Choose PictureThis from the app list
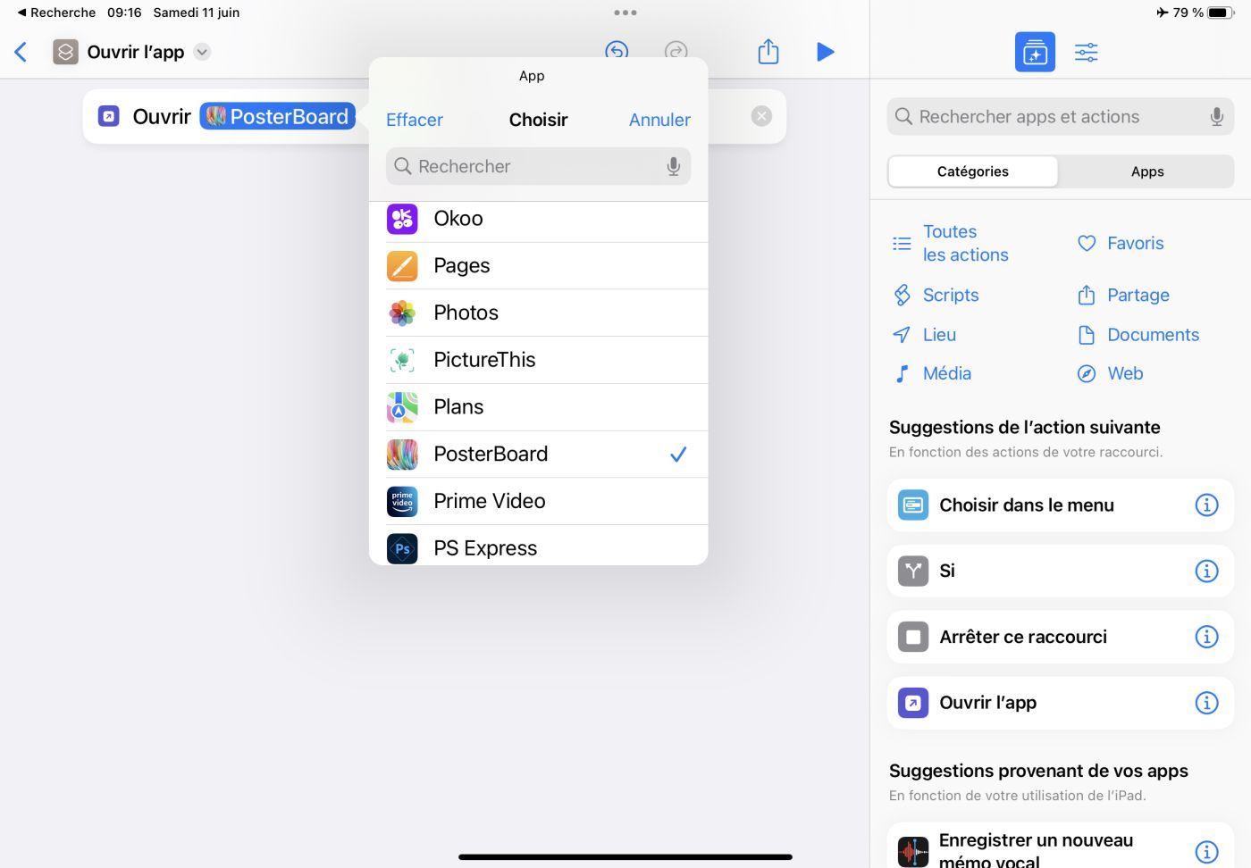The width and height of the screenshot is (1251, 868). 538,360
